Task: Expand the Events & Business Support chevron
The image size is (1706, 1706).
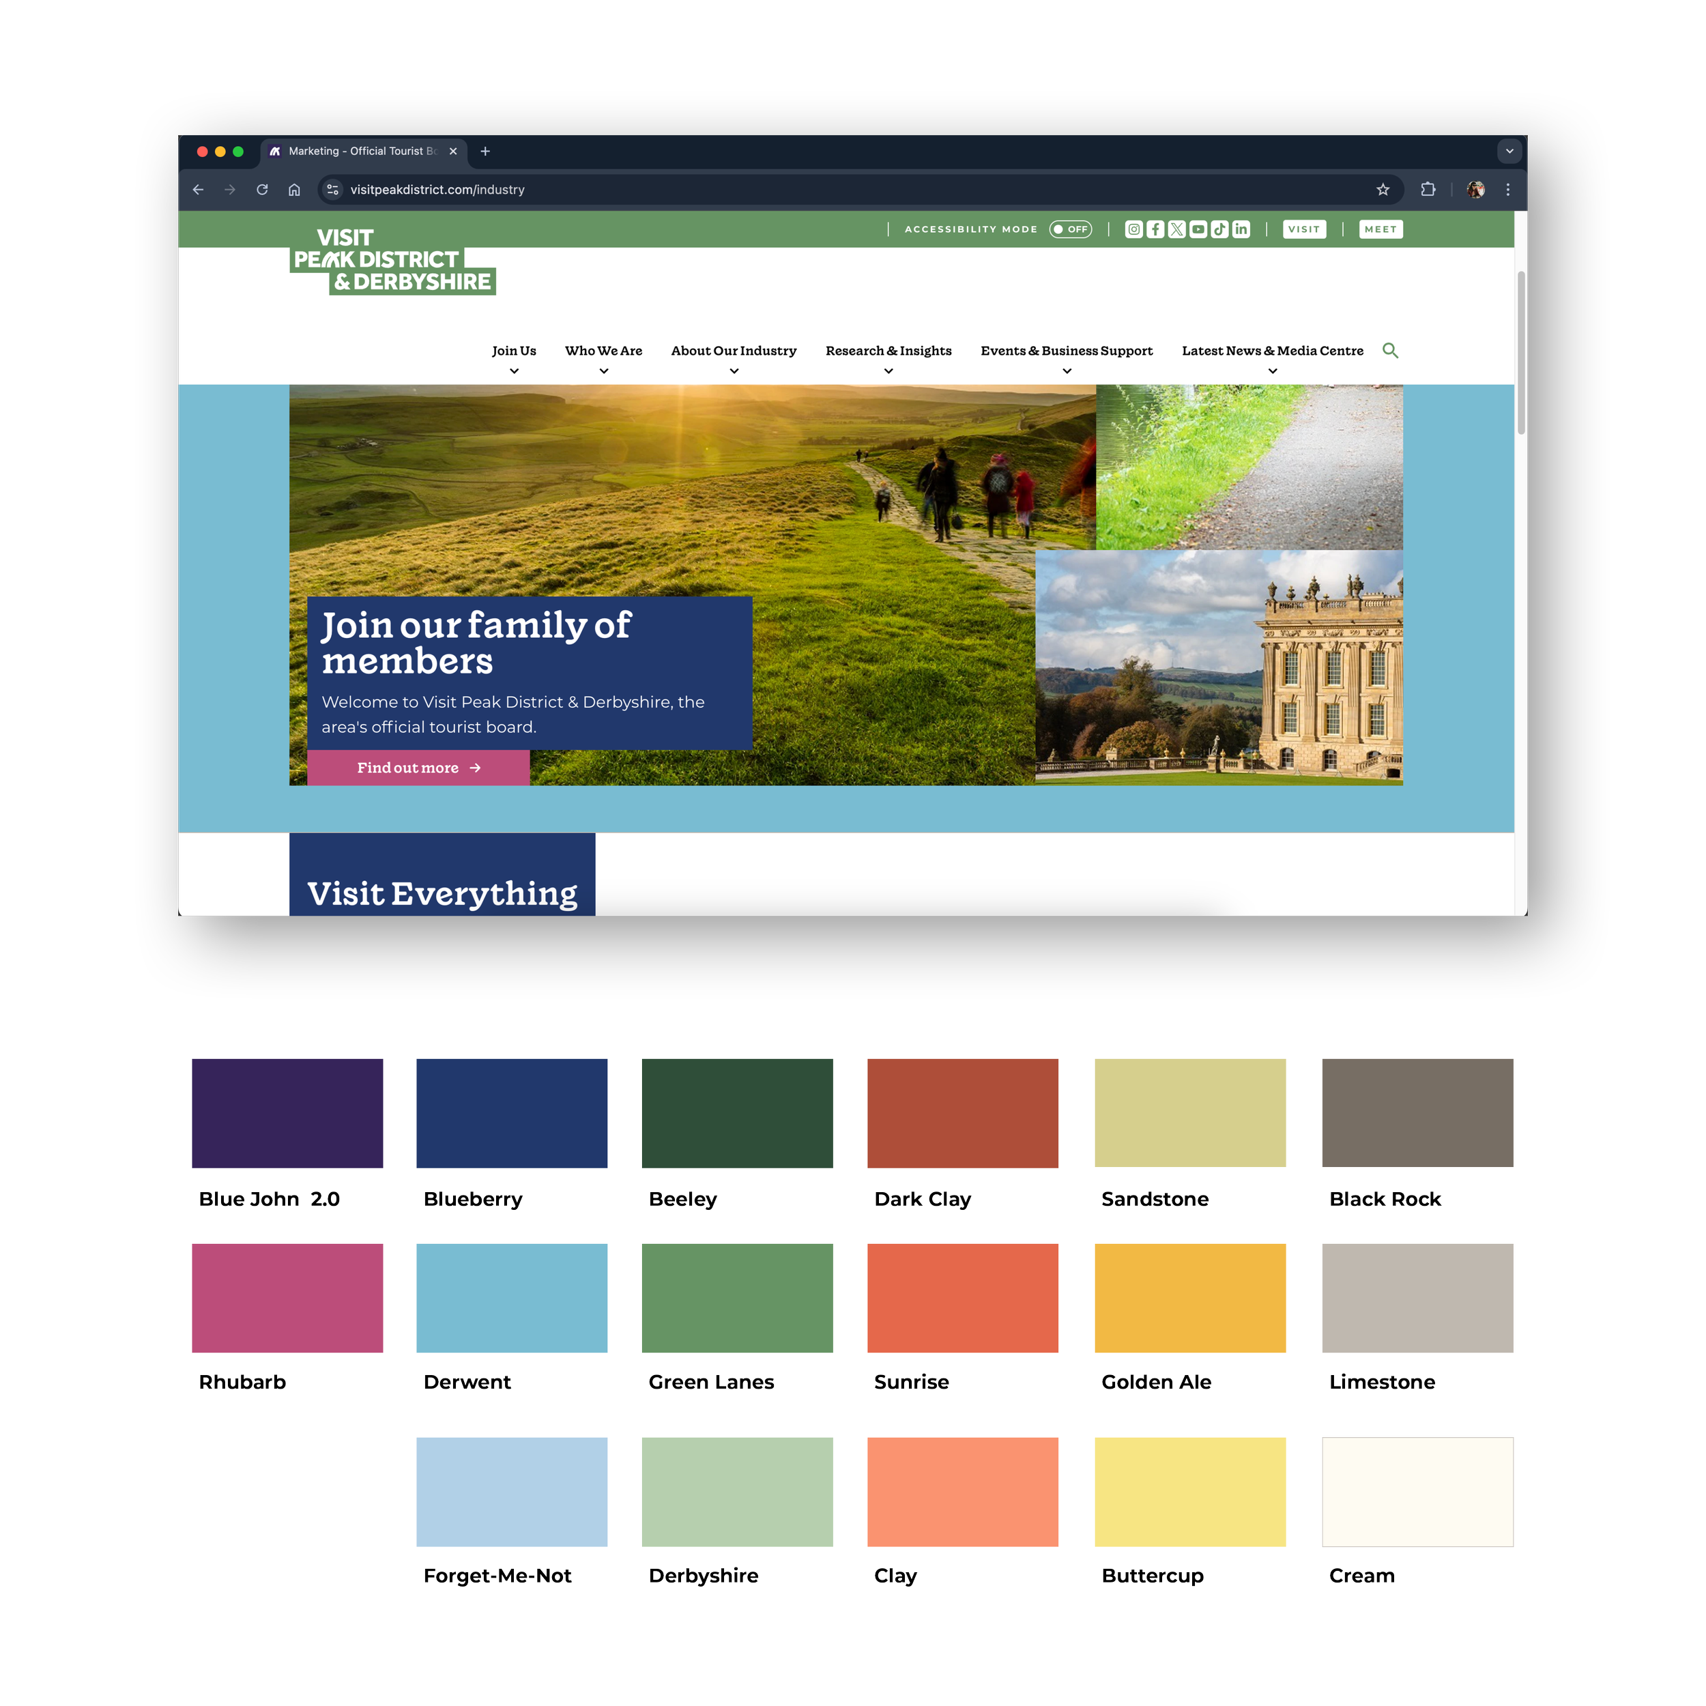Action: pos(1067,371)
